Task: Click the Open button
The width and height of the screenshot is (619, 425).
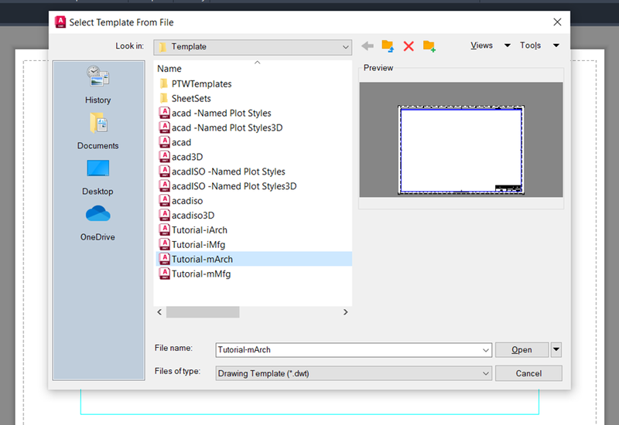Action: tap(522, 350)
